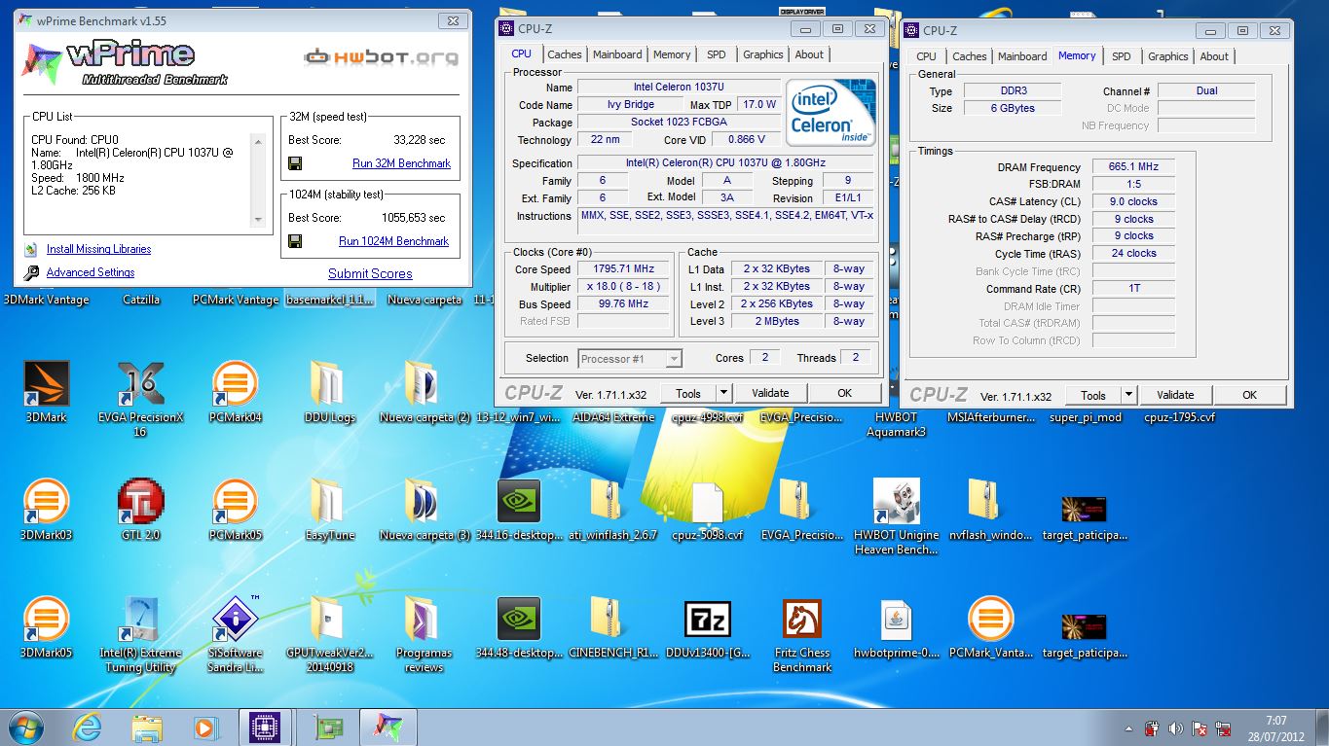1329x746 pixels.
Task: Click the save icon beside Run 1024M Benchmark
Action: [x=295, y=241]
